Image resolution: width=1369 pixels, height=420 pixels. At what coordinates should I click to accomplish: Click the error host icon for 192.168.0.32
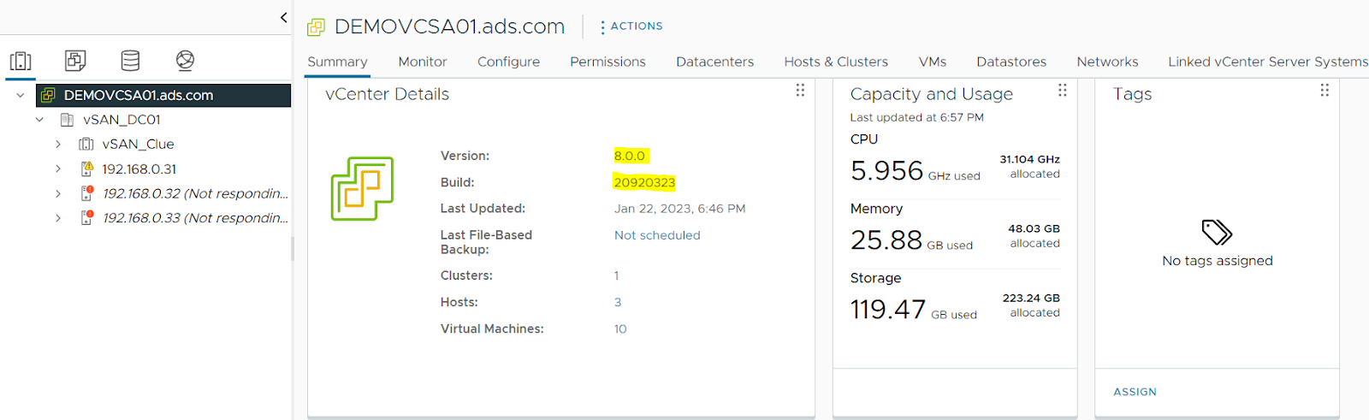86,193
